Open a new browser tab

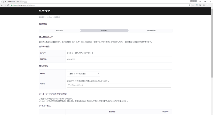point(25,2)
